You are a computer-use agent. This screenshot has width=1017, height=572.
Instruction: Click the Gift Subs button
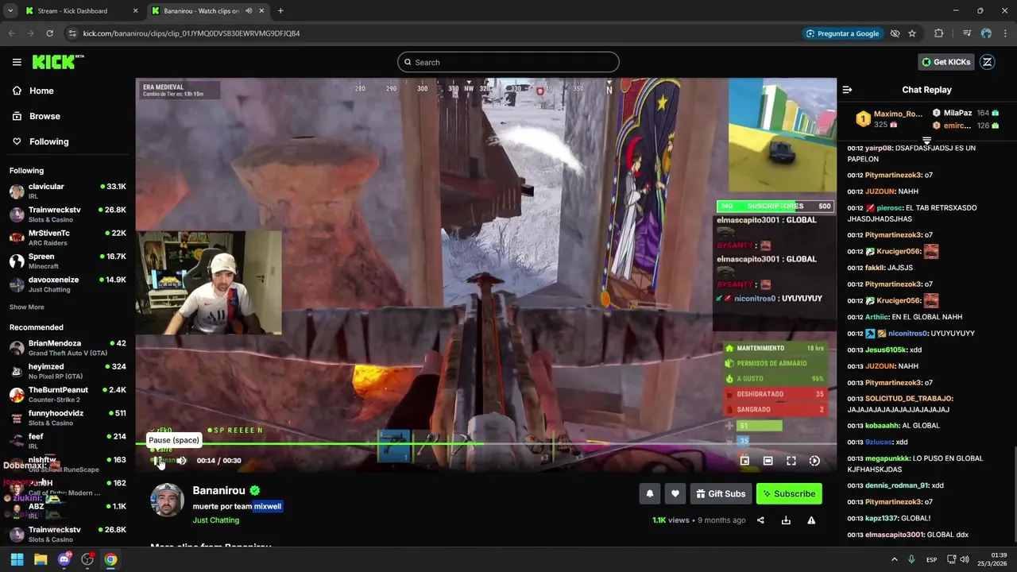[721, 493]
